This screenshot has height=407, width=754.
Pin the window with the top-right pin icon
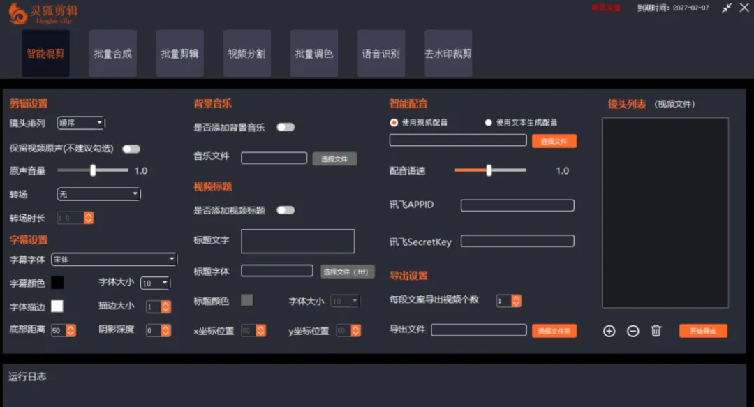click(726, 8)
